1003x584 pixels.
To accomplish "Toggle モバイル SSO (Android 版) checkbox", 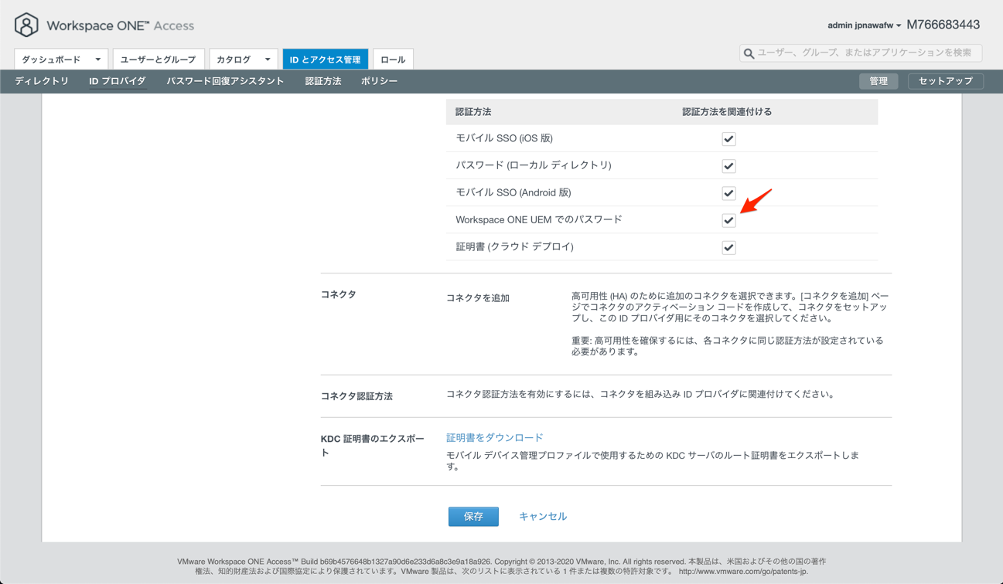I will [x=728, y=193].
